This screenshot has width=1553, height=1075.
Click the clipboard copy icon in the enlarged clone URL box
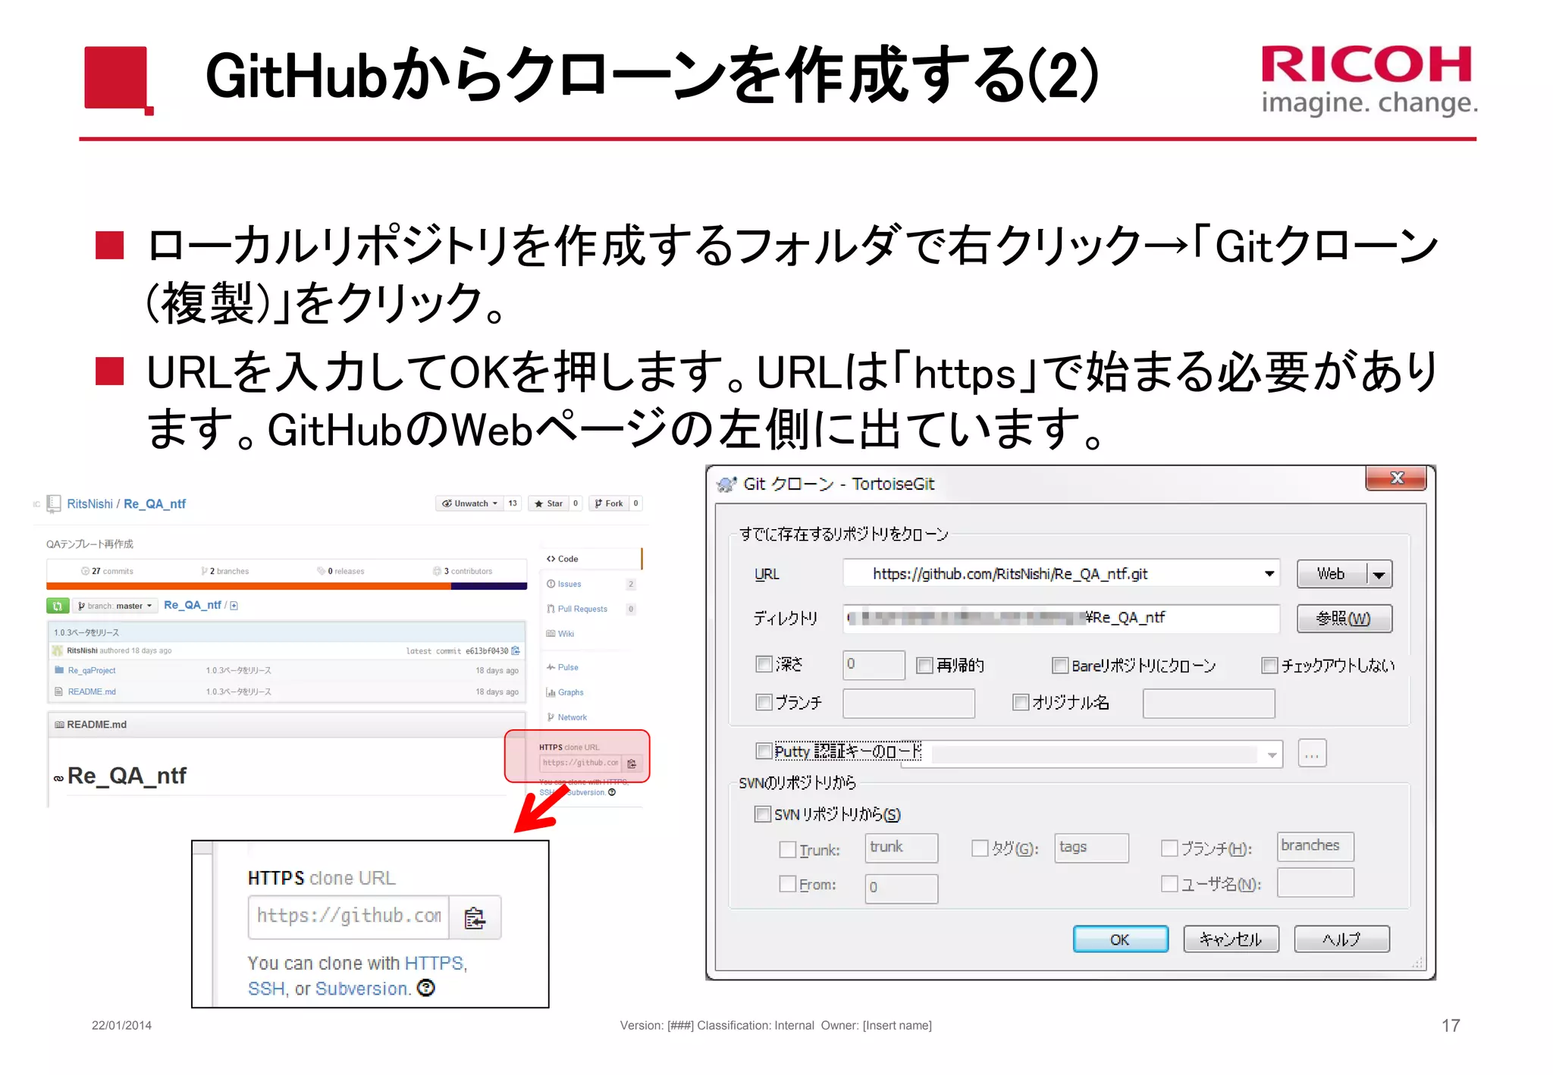pyautogui.click(x=475, y=917)
